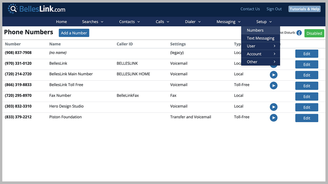Click the Caller ID column header
Screen dimensions: 328x184
coord(125,44)
